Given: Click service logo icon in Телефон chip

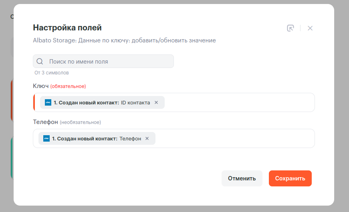Looking at the screenshot, I should 46,138.
